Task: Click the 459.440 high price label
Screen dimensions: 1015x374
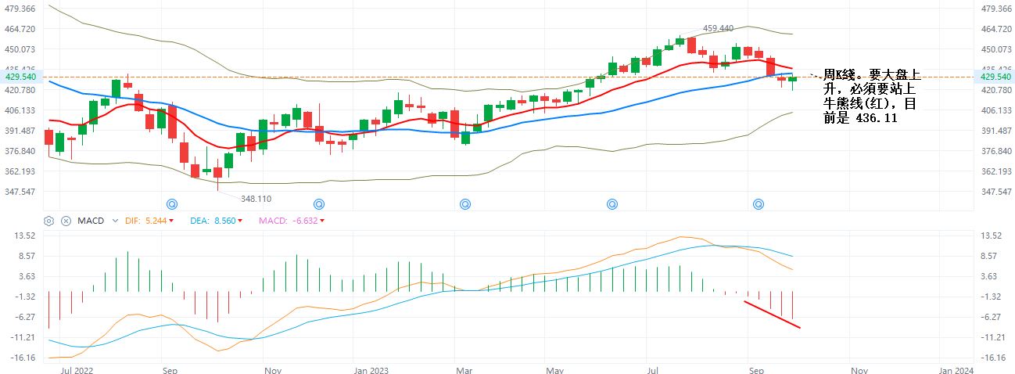Action: click(x=718, y=28)
